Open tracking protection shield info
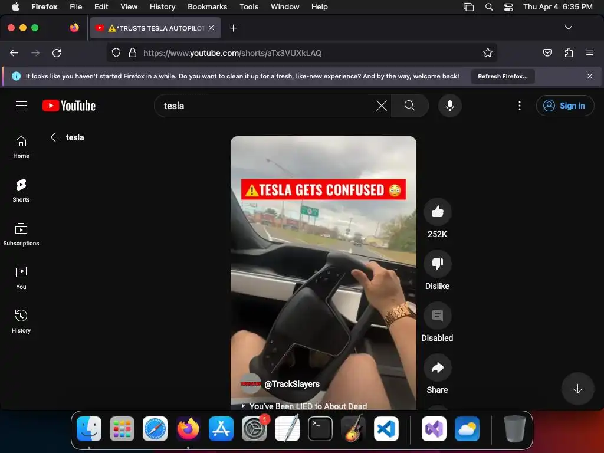Image resolution: width=604 pixels, height=453 pixels. (x=116, y=52)
